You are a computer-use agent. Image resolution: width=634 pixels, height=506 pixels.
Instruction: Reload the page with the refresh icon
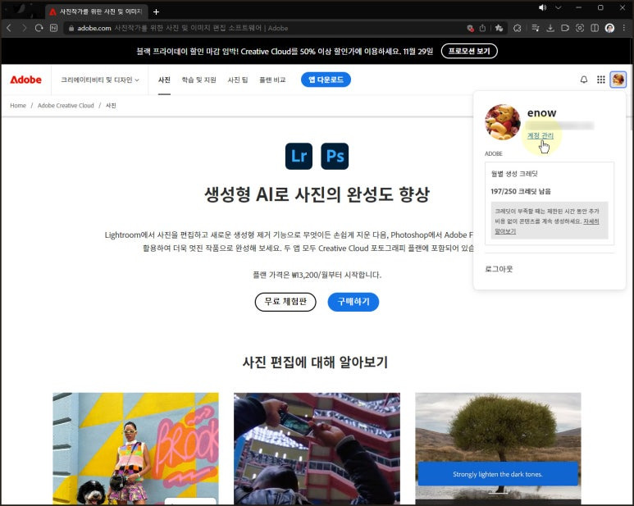[x=39, y=28]
